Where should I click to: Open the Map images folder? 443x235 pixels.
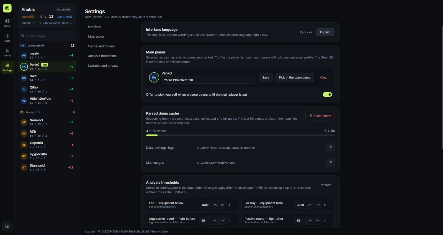click(330, 163)
